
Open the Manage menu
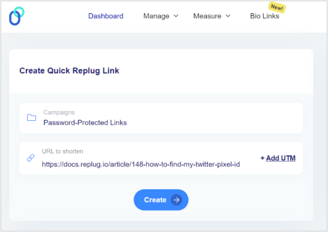(x=160, y=16)
